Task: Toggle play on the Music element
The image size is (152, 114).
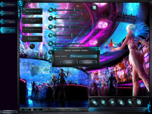Action: point(51,10)
